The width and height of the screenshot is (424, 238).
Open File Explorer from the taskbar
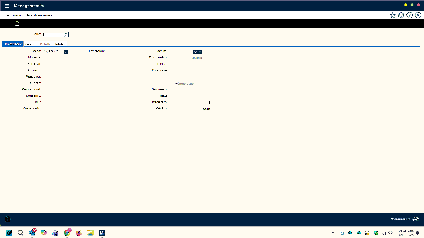(91, 233)
